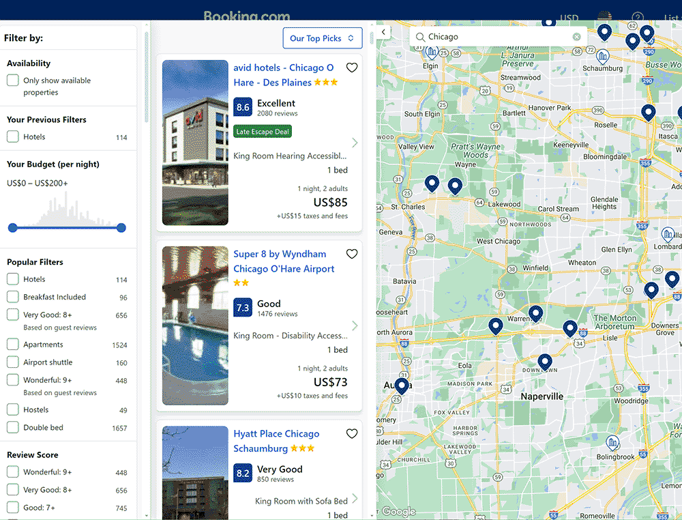Click the Super 8 pool photo thumbnail
Viewport: 682px width, 520px height.
click(x=195, y=326)
